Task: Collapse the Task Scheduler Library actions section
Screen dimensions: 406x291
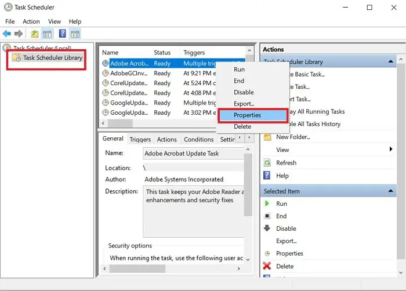Action: (x=390, y=61)
